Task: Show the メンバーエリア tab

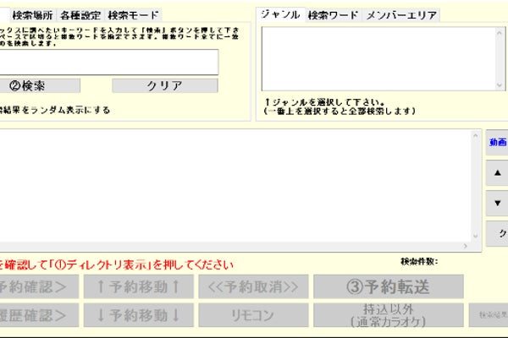Action: click(401, 15)
